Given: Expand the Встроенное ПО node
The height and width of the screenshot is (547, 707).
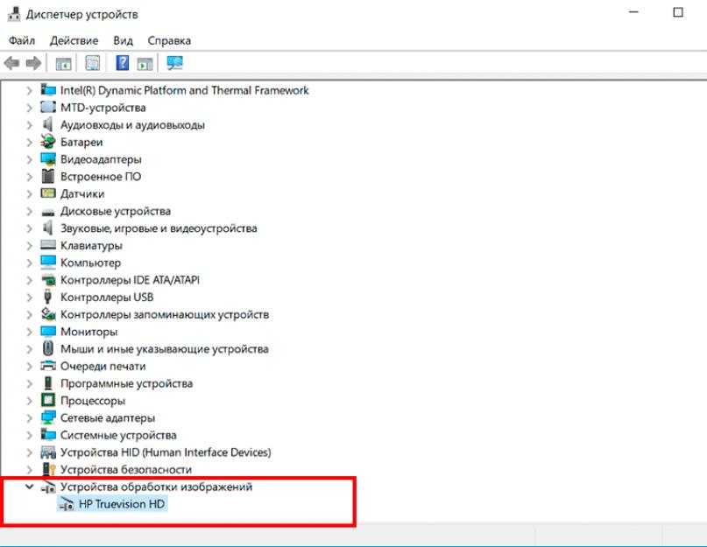Looking at the screenshot, I should pyautogui.click(x=29, y=177).
